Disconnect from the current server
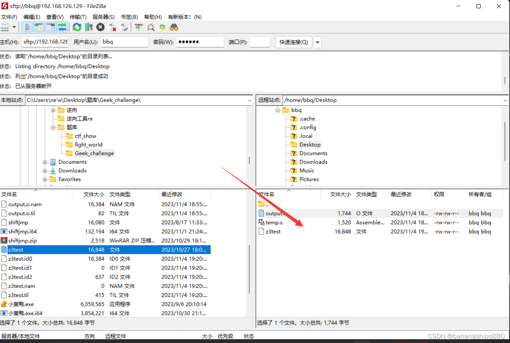This screenshot has height=343, width=510. pos(112,27)
